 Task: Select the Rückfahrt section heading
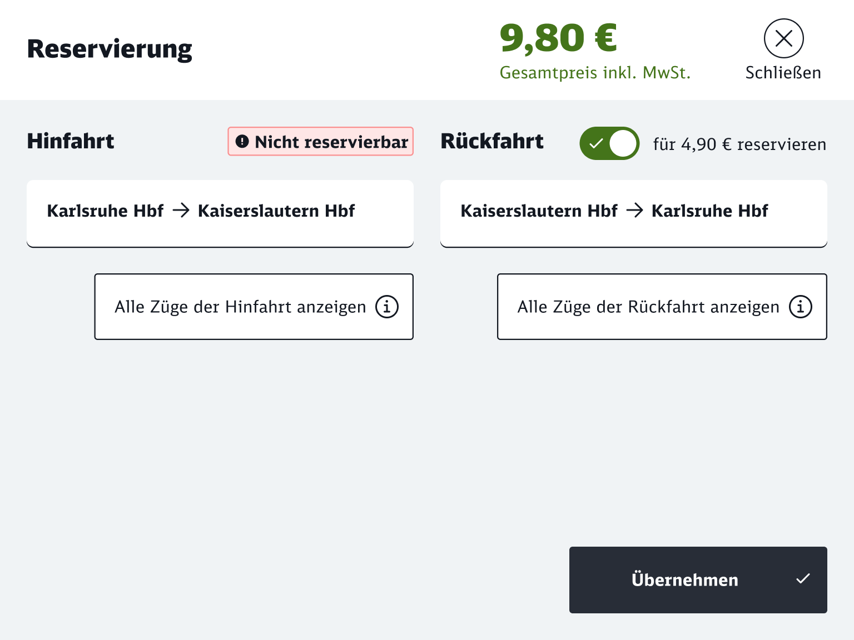click(x=492, y=142)
